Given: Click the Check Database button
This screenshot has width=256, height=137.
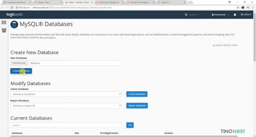Looking at the screenshot, I should (x=137, y=94).
